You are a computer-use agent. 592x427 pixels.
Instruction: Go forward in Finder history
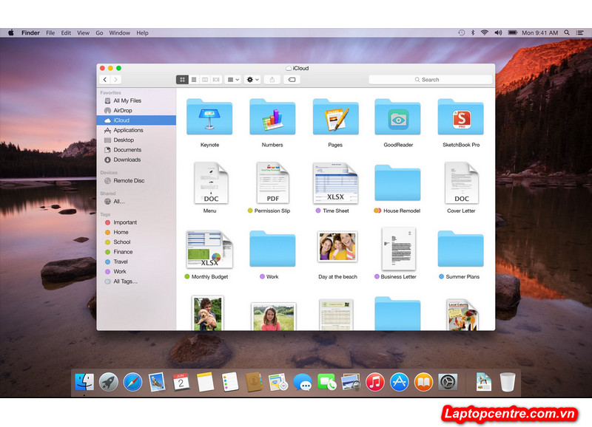click(x=116, y=80)
